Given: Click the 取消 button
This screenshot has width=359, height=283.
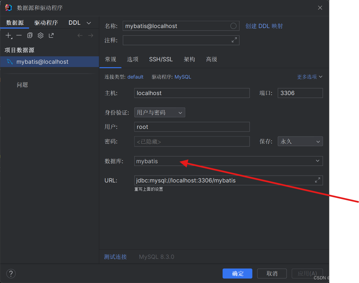Looking at the screenshot, I should (272, 273).
